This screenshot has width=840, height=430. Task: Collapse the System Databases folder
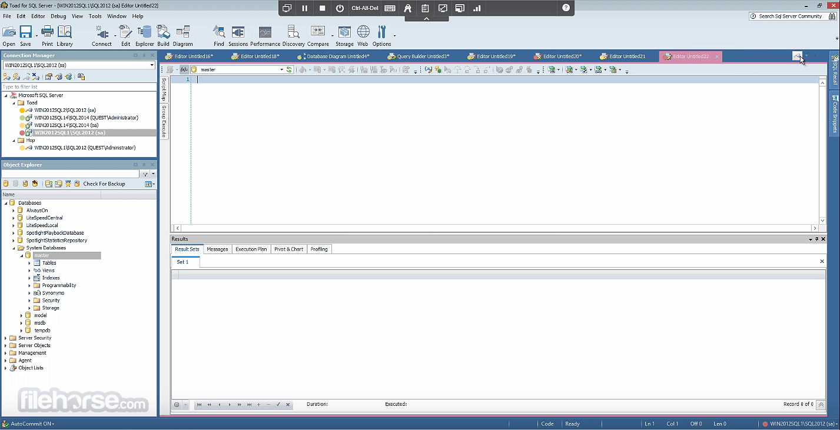[14, 248]
